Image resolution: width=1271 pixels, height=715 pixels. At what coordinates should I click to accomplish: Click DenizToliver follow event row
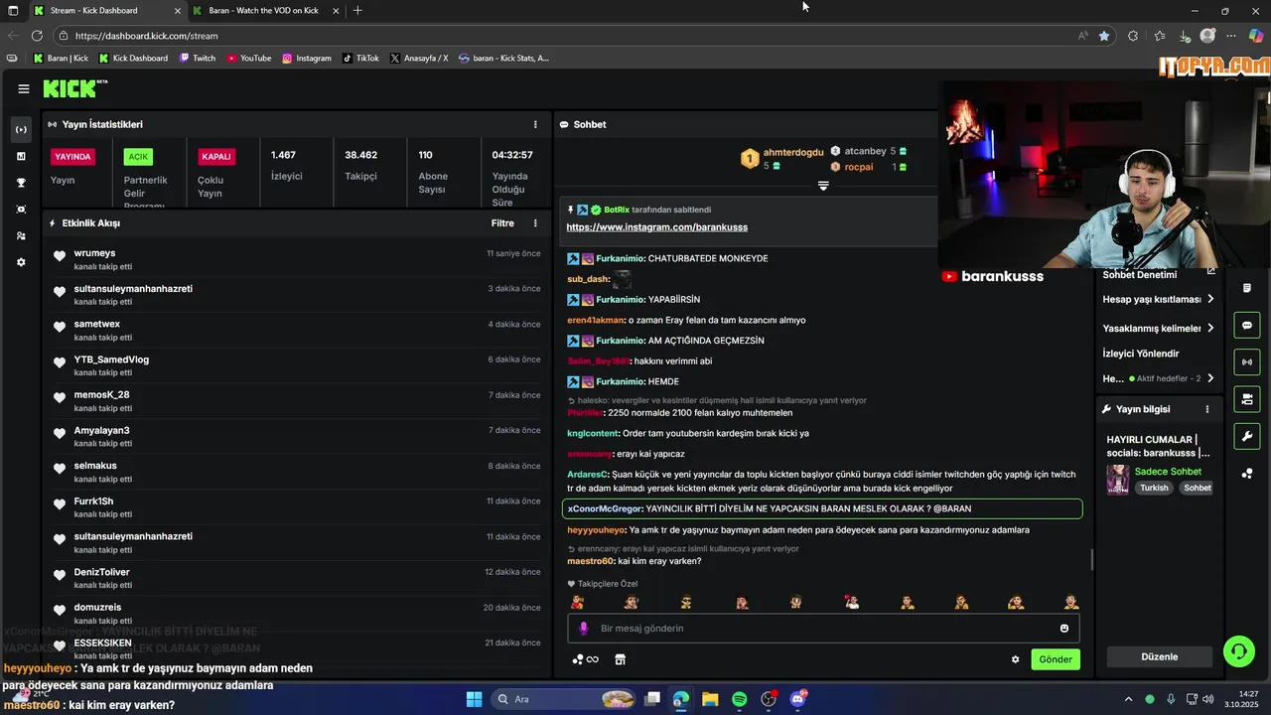(297, 578)
